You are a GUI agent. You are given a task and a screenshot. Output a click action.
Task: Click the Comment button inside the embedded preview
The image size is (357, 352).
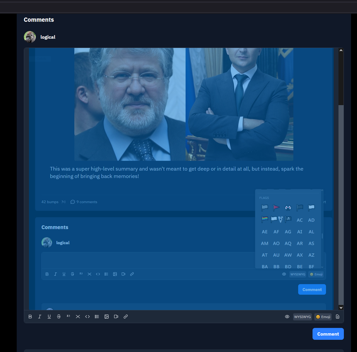[312, 289]
